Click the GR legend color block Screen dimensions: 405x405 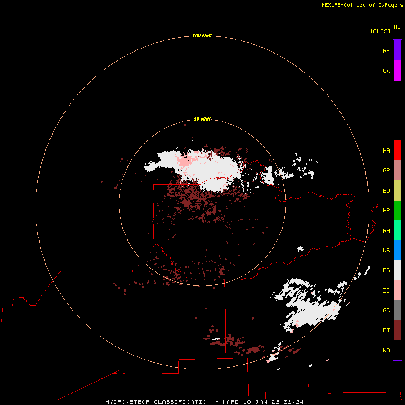[397, 171]
